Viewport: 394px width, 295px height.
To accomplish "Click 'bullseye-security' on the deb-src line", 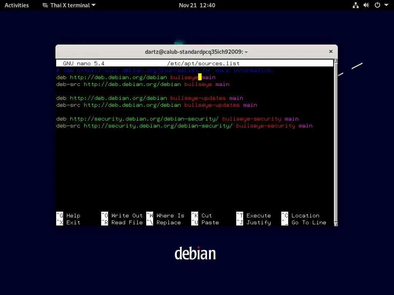I will pos(265,126).
